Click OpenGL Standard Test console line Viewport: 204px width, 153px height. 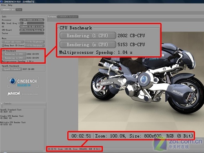tap(11, 110)
